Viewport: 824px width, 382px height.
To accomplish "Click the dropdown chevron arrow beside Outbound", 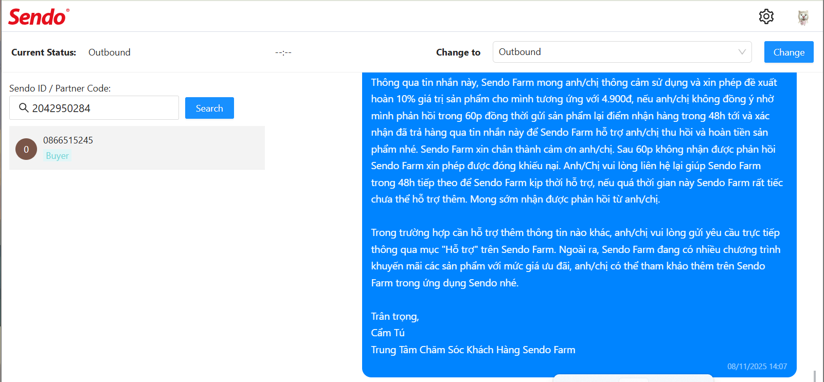I will [x=742, y=52].
